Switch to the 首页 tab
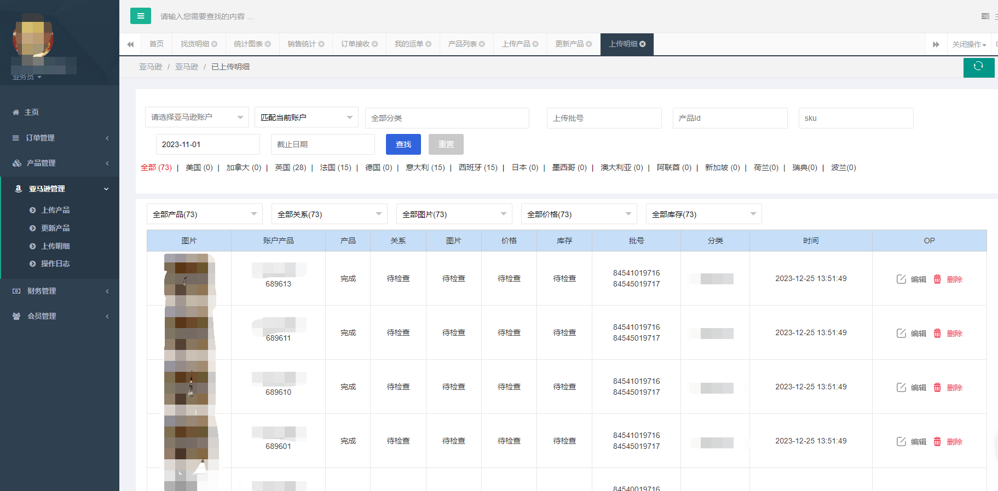The height and width of the screenshot is (491, 998). tap(157, 44)
